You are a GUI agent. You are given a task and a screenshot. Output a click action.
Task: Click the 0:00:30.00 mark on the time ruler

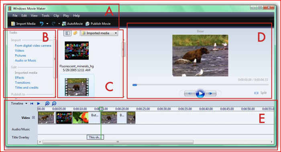click(x=164, y=109)
